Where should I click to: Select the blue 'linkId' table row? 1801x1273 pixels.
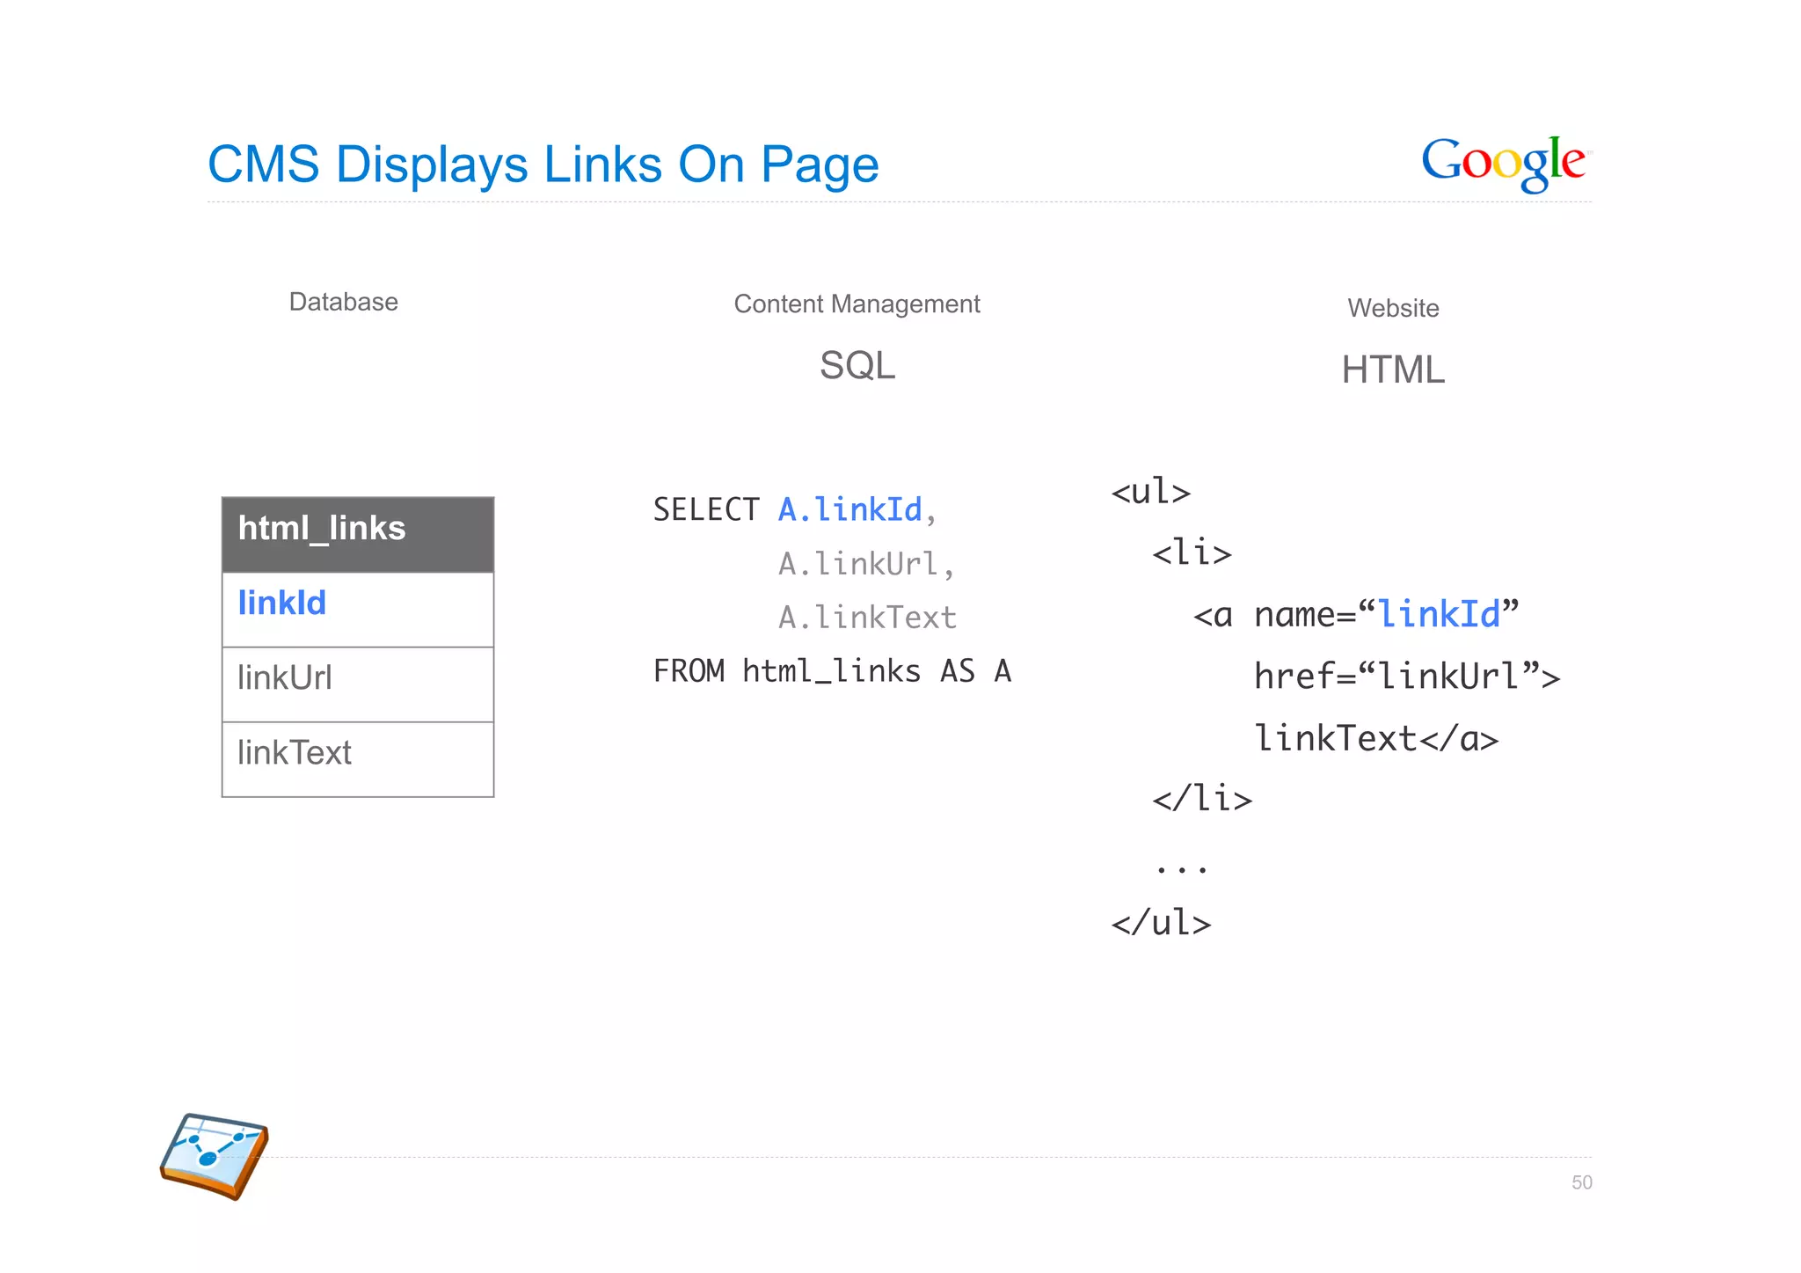[x=358, y=610]
